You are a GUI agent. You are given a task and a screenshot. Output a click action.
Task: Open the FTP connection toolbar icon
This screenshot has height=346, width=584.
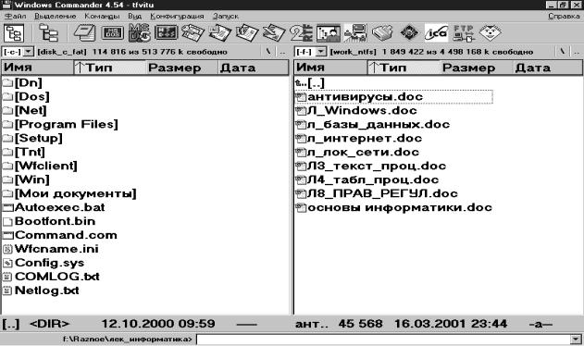tap(464, 33)
